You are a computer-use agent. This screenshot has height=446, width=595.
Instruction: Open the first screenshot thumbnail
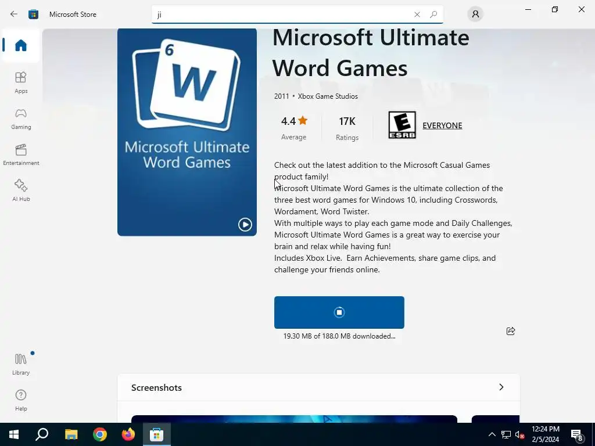294,419
